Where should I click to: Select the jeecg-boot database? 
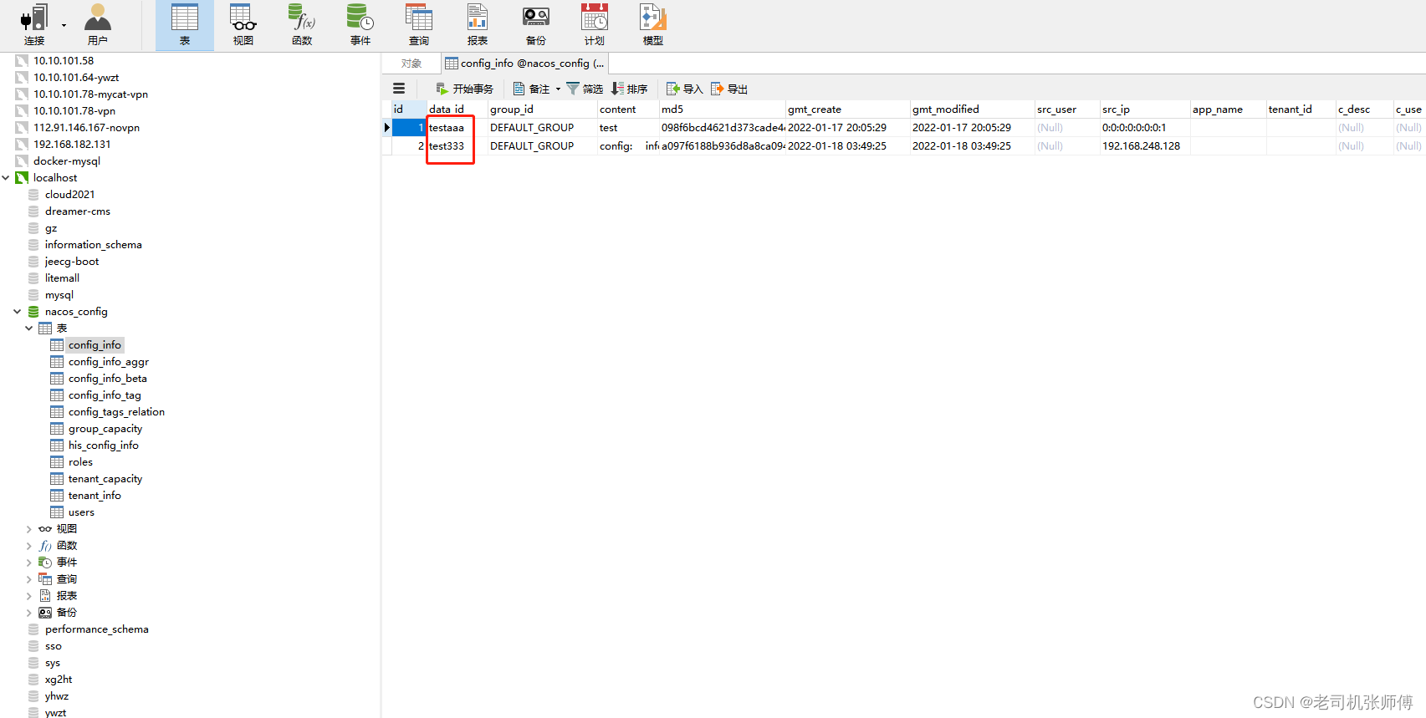pyautogui.click(x=72, y=261)
